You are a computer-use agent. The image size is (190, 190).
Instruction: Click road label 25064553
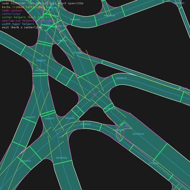[x=25, y=161]
